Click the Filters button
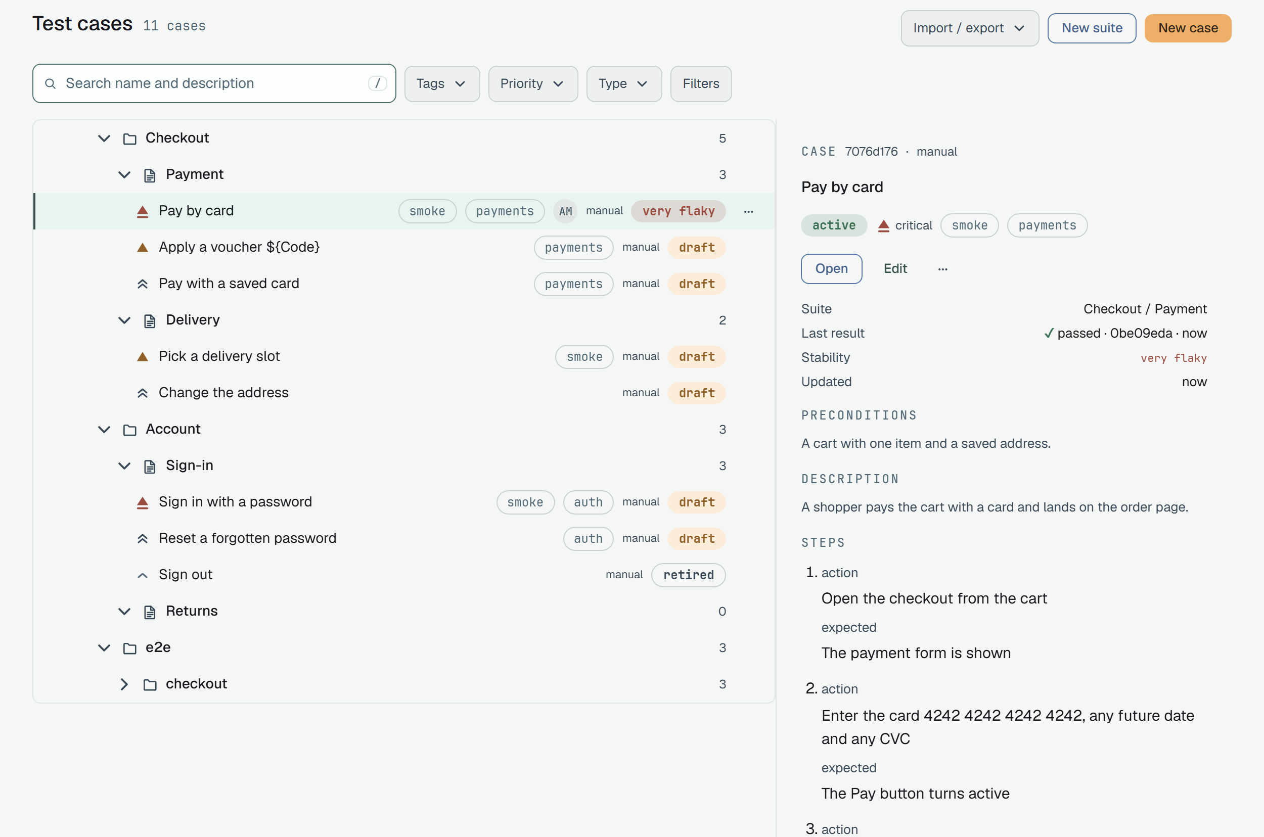 coord(701,84)
